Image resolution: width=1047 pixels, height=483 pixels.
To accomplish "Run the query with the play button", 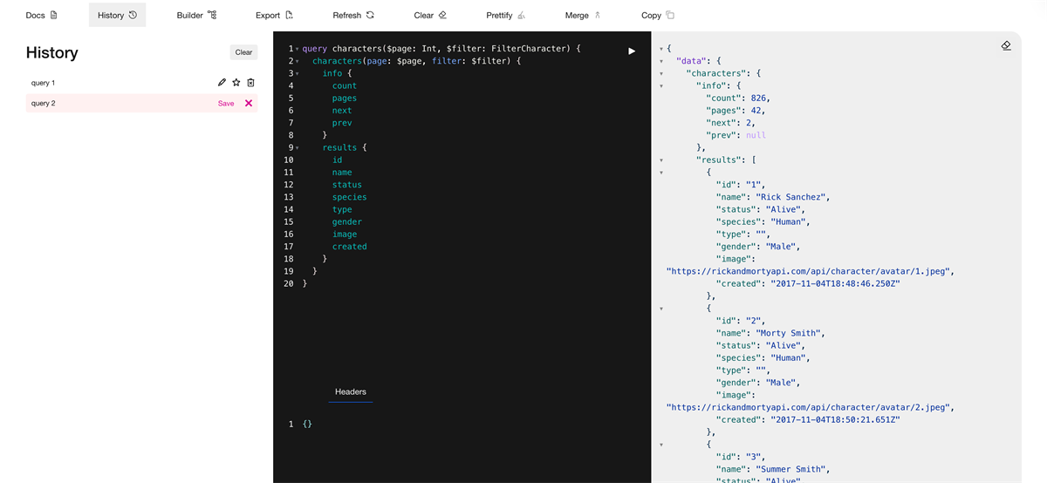I will 632,51.
